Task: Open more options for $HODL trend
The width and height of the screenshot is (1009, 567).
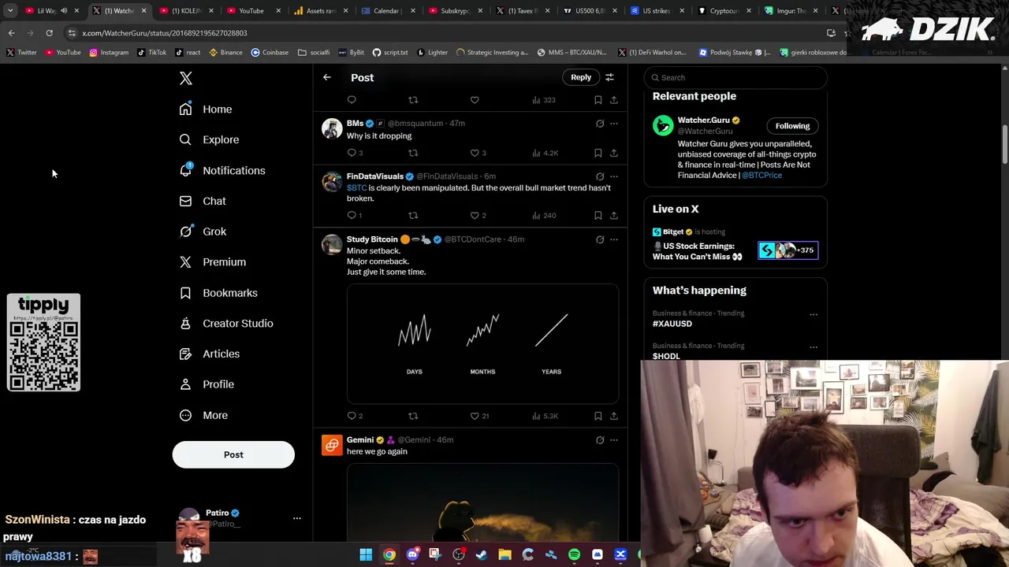Action: click(x=814, y=347)
